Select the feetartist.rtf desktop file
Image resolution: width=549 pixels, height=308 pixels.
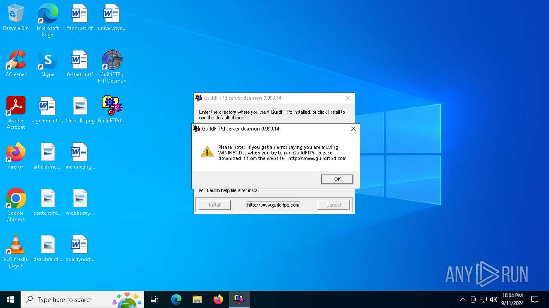coord(80,64)
